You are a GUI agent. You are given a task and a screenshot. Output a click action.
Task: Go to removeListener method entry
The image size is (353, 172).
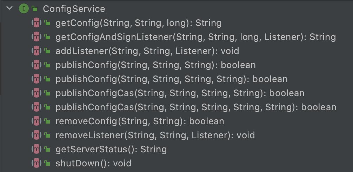(x=155, y=135)
